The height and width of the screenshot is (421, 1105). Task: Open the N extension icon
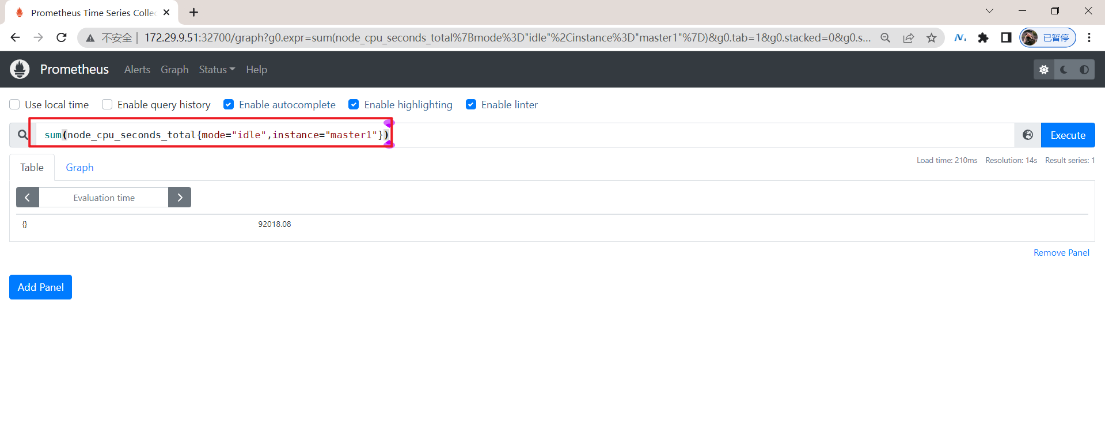960,37
